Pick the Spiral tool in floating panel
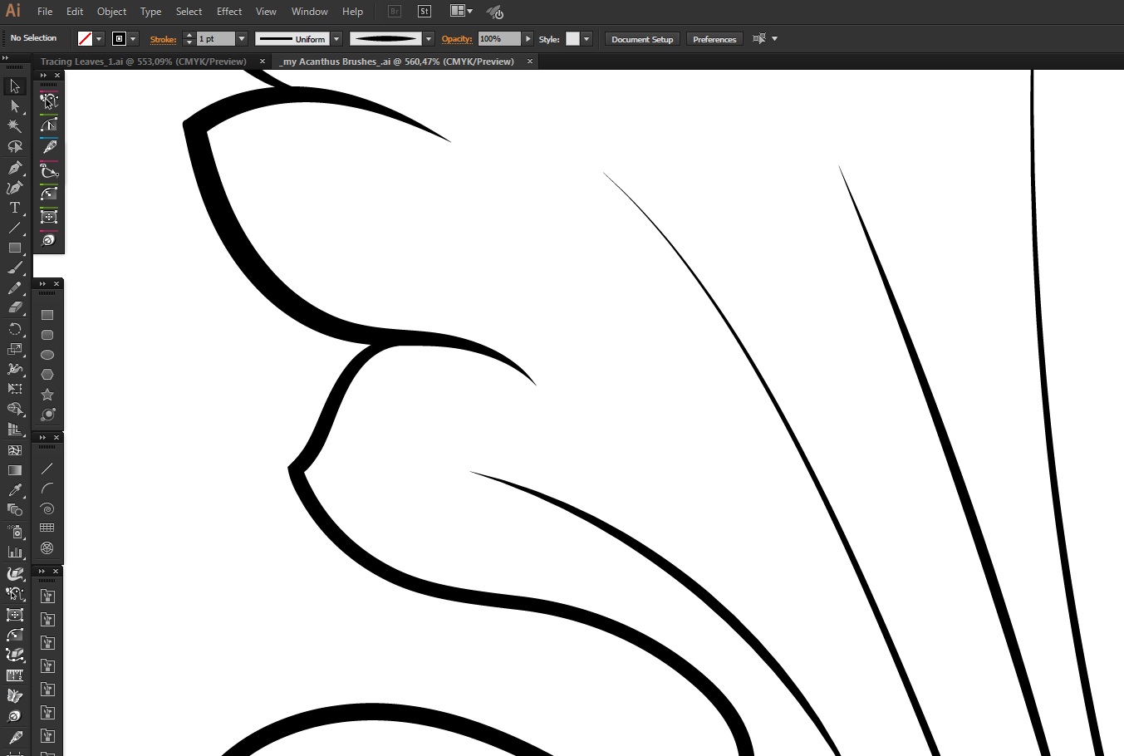 coord(47,508)
